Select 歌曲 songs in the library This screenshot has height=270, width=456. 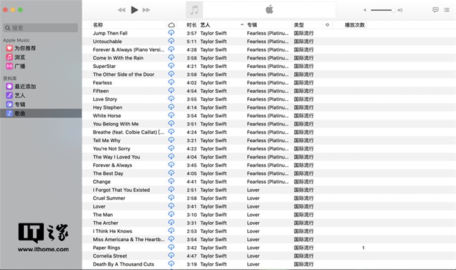click(41, 113)
